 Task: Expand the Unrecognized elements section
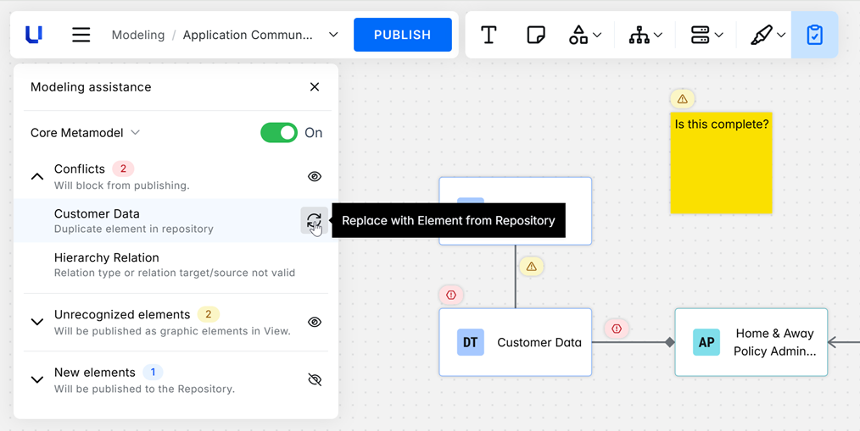[x=36, y=322]
